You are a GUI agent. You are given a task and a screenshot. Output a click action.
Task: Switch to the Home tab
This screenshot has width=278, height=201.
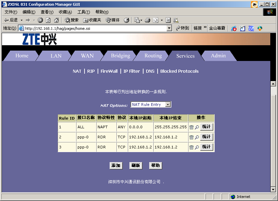pyautogui.click(x=22, y=56)
